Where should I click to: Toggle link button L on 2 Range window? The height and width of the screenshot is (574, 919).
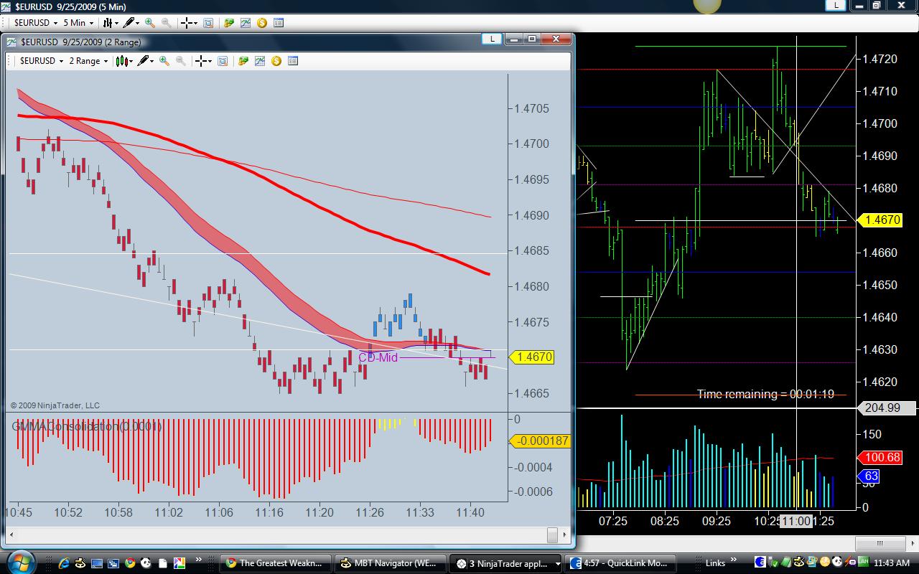491,39
